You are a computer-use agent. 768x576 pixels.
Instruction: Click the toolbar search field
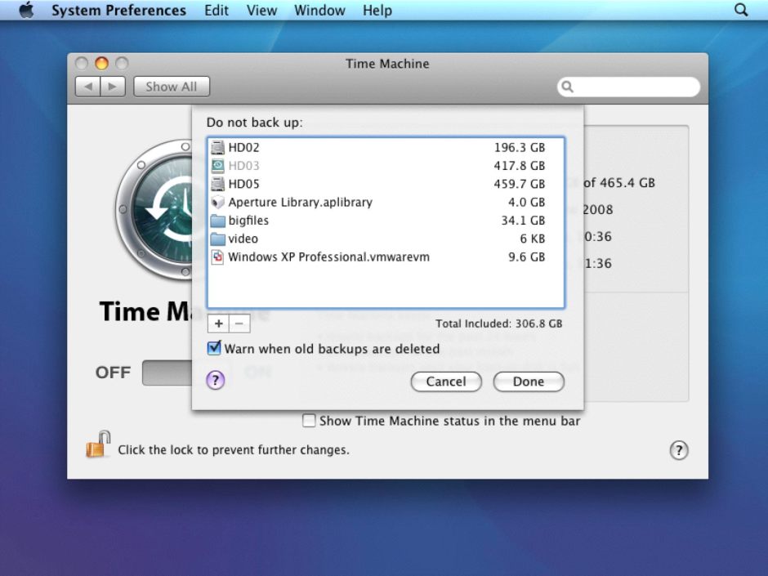[x=628, y=86]
